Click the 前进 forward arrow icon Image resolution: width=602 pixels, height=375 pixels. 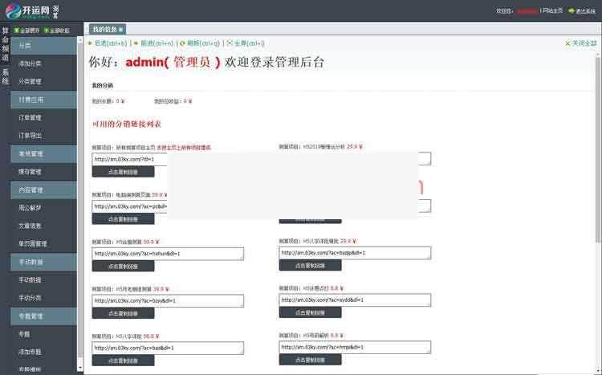coord(136,43)
